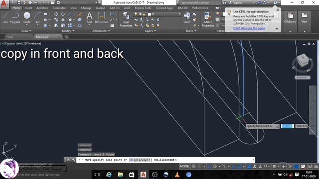Click the Copy tool in Modify panel

(56, 20)
